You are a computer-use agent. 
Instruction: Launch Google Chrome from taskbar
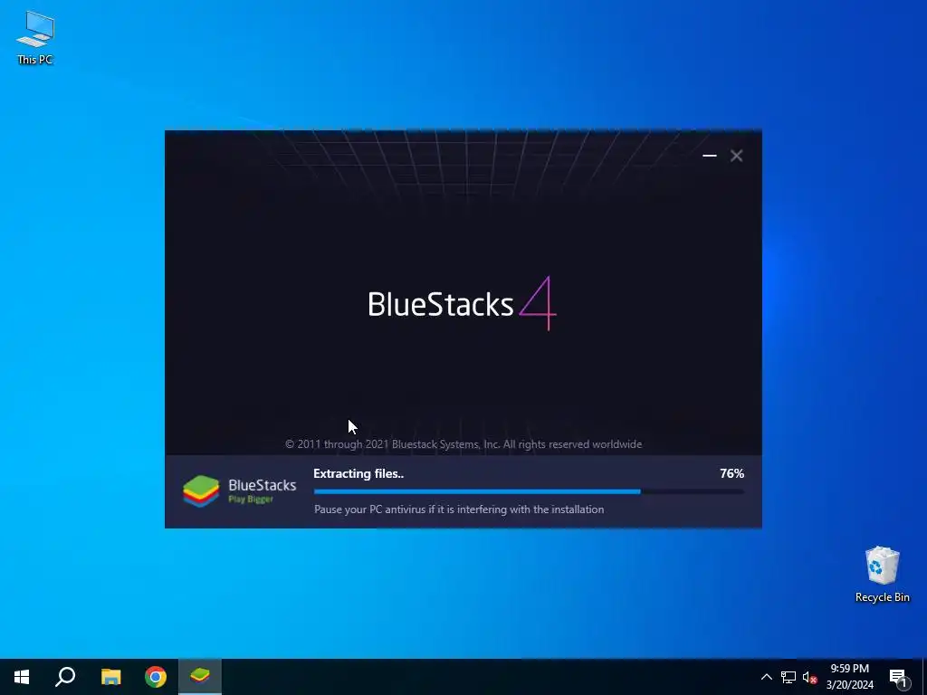point(156,677)
